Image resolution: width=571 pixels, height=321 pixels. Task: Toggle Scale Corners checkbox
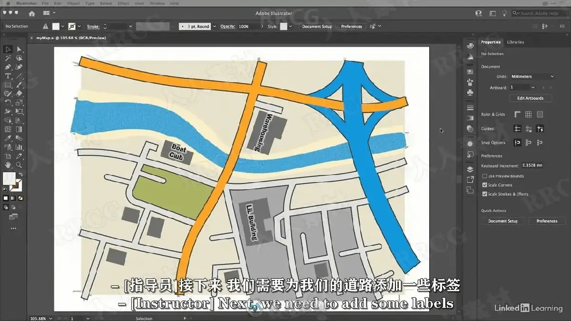coord(484,185)
